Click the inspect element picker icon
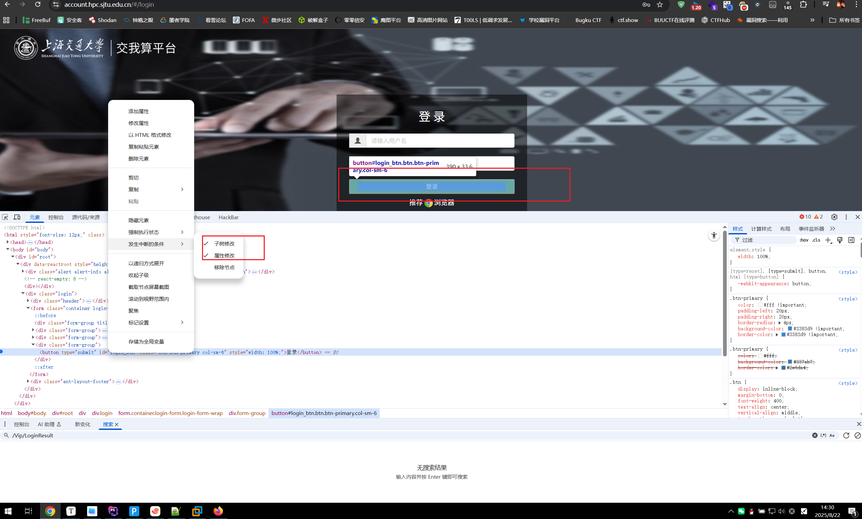 click(x=5, y=217)
